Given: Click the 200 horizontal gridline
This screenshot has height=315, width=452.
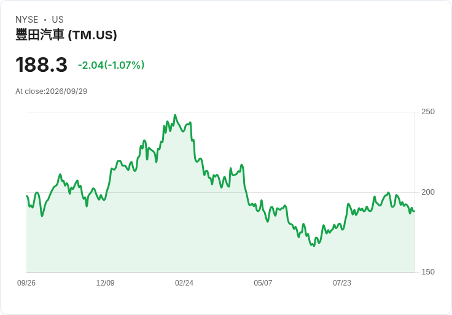Looking at the screenshot, I should (220, 192).
